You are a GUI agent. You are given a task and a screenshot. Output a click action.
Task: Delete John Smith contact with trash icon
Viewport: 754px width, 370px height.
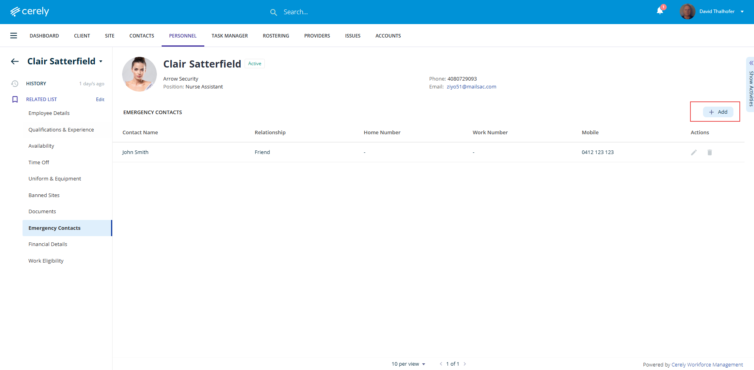tap(709, 152)
